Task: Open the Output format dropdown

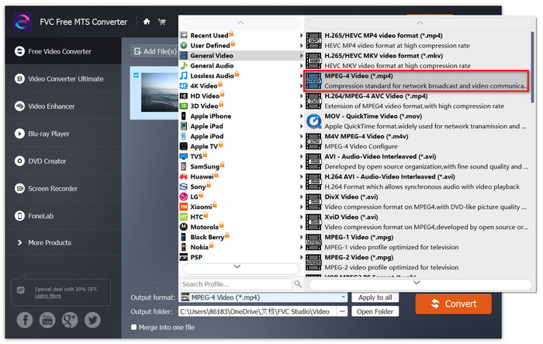Action: 263,297
